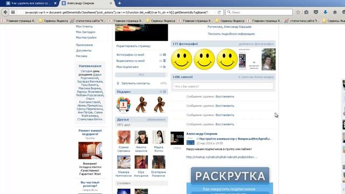Click the camera icon beside 'Фотографии со мной'
Image resolution: width=345 pixels, height=194 pixels.
point(164,54)
